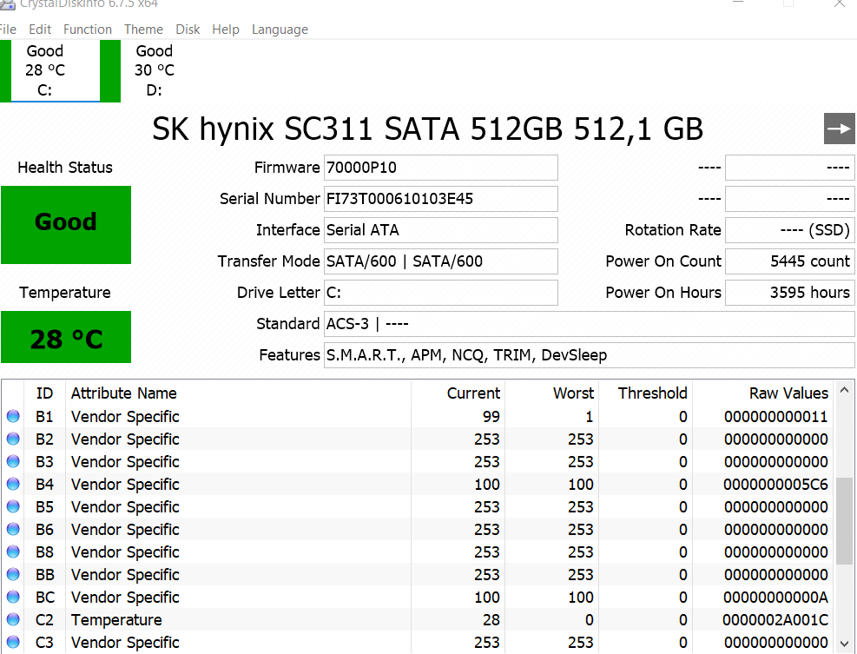Click the disk title SK hynix SC311
Viewport: 857px width, 654px height.
coord(427,129)
